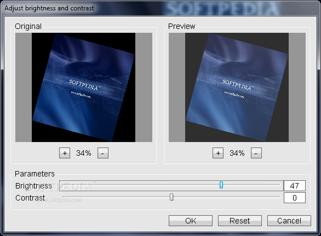
Task: Click the Original image thumbnail
Action: coord(83,87)
